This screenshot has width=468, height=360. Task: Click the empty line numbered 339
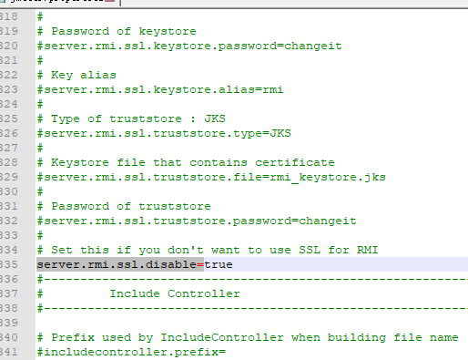[252, 323]
